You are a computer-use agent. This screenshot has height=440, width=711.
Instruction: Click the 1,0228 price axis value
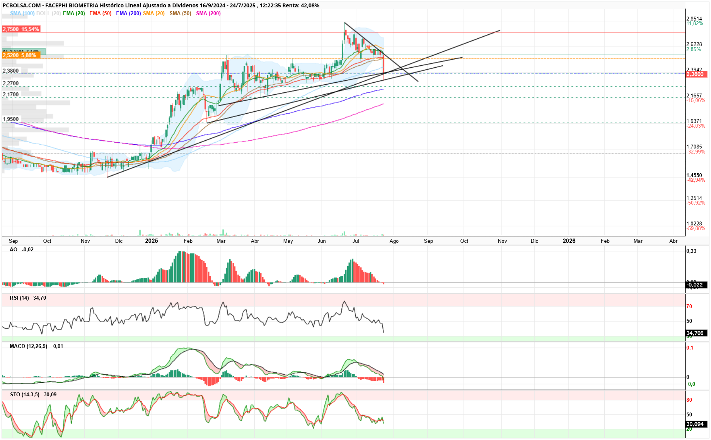click(694, 224)
